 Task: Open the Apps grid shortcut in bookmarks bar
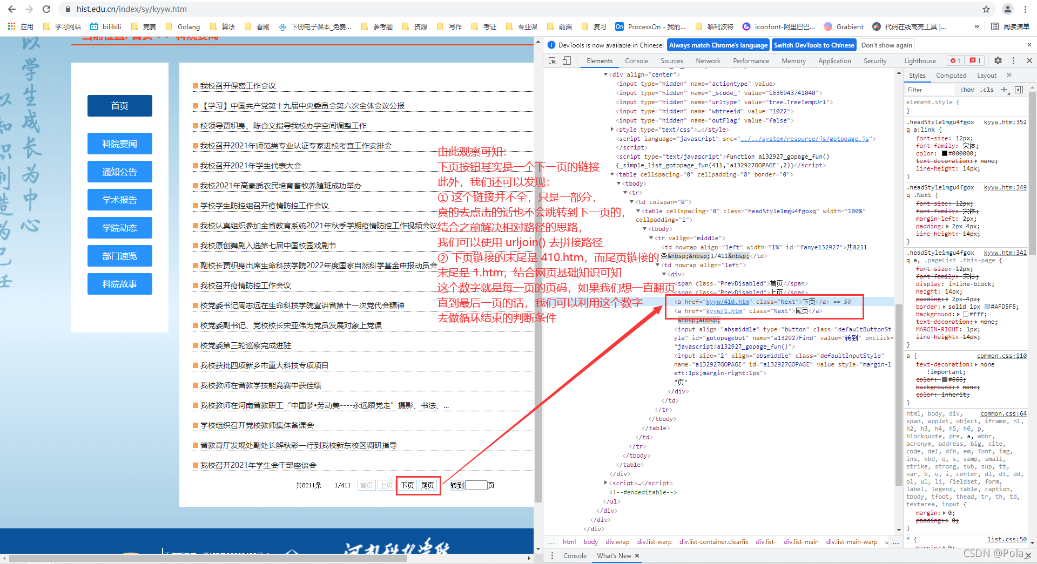click(21, 26)
